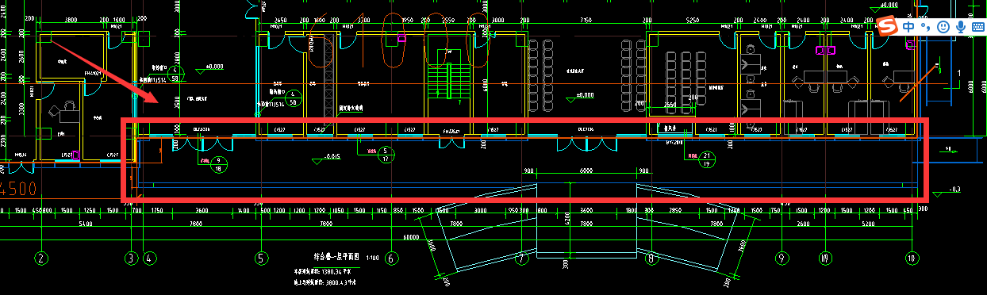
Task: Click the Sogou input method logo
Action: 886,26
